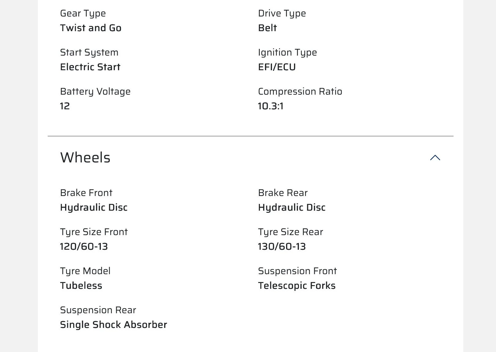Click the Drive Type Belt value

click(x=267, y=28)
